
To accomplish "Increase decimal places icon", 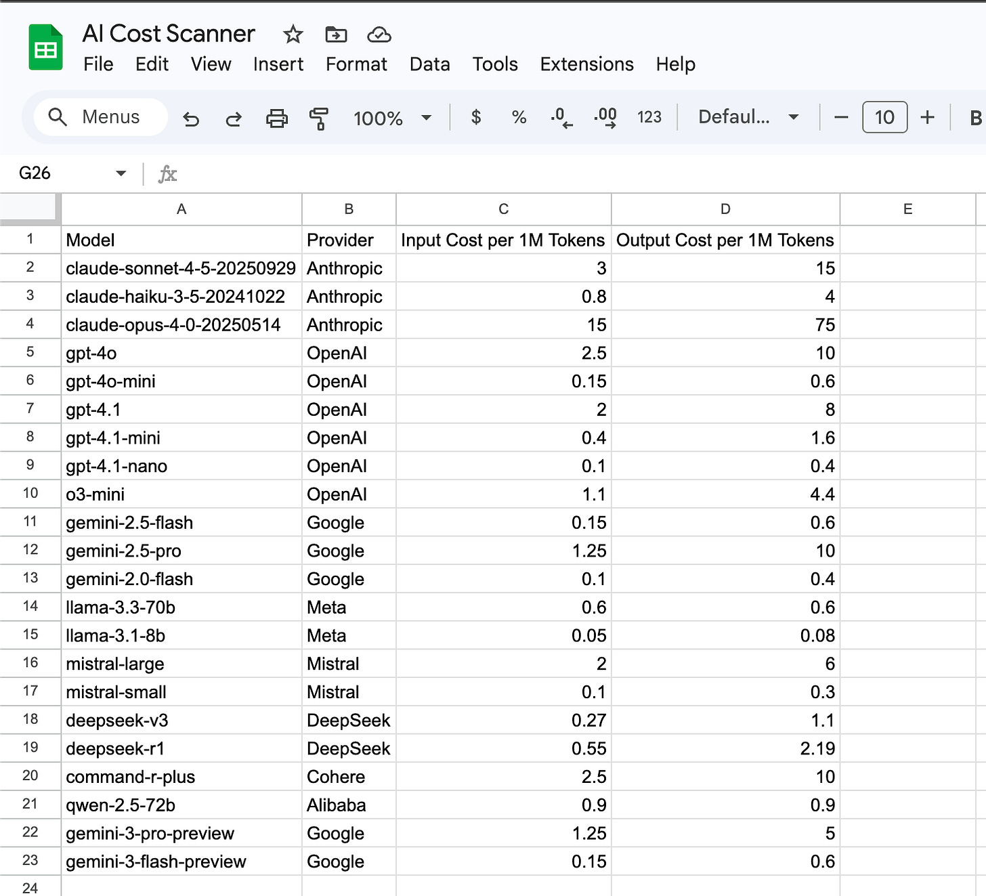I will (605, 117).
